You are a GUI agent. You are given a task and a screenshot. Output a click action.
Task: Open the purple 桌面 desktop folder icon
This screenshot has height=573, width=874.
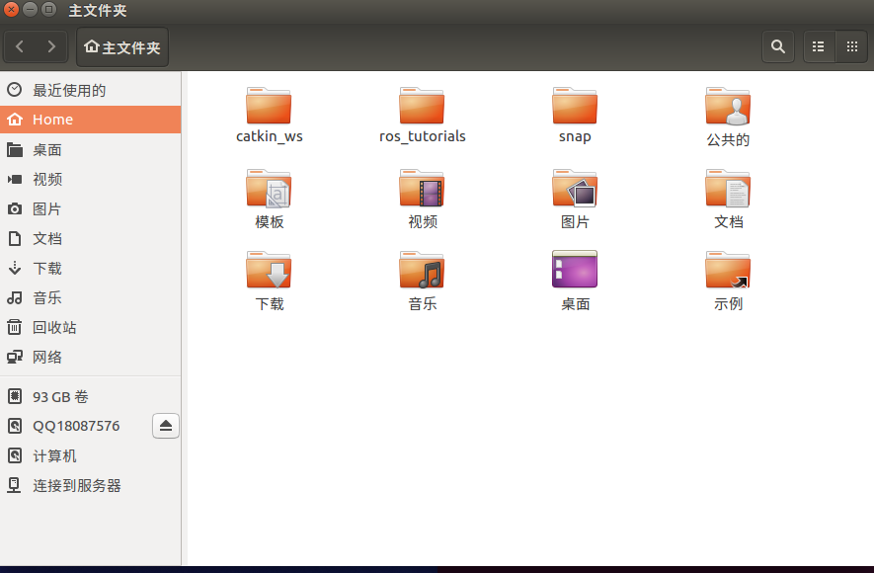click(575, 270)
